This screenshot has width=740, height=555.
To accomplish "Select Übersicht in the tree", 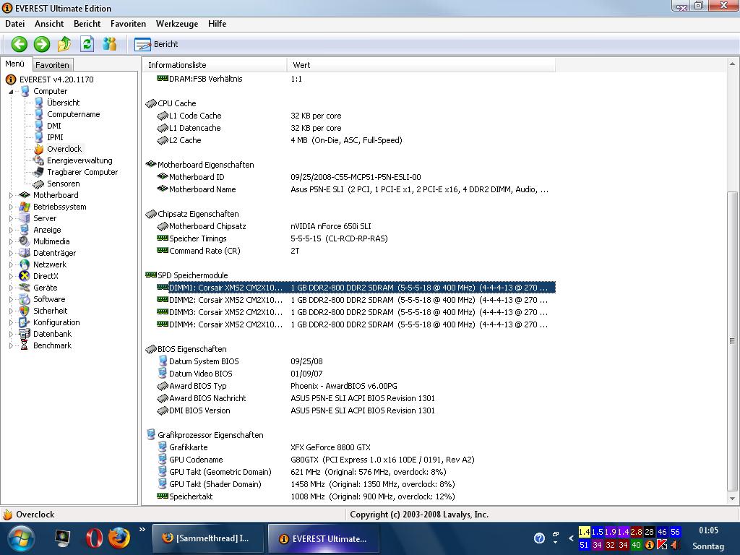I will pos(64,103).
